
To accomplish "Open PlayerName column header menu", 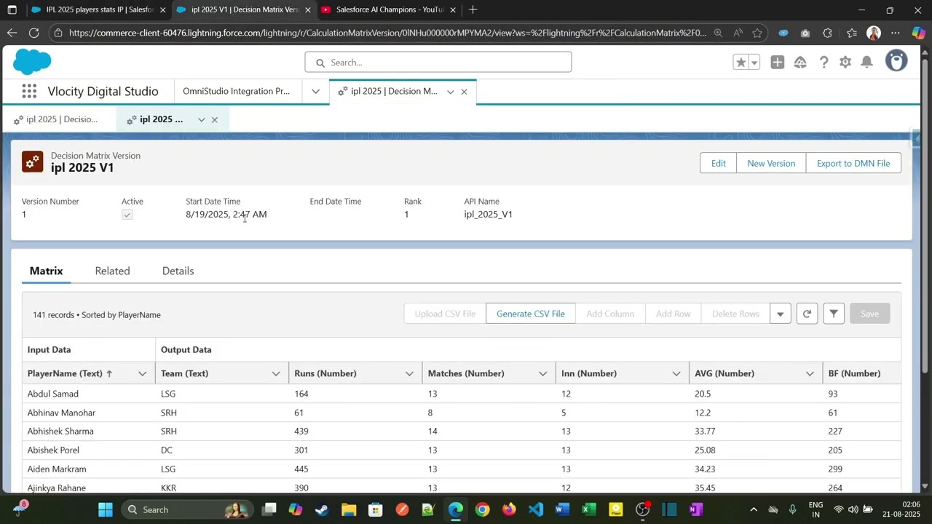I will coord(142,373).
